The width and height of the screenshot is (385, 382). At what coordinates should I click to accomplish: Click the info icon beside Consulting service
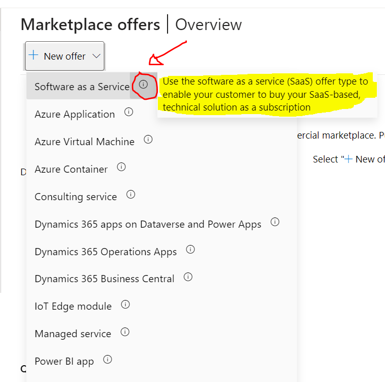130,195
